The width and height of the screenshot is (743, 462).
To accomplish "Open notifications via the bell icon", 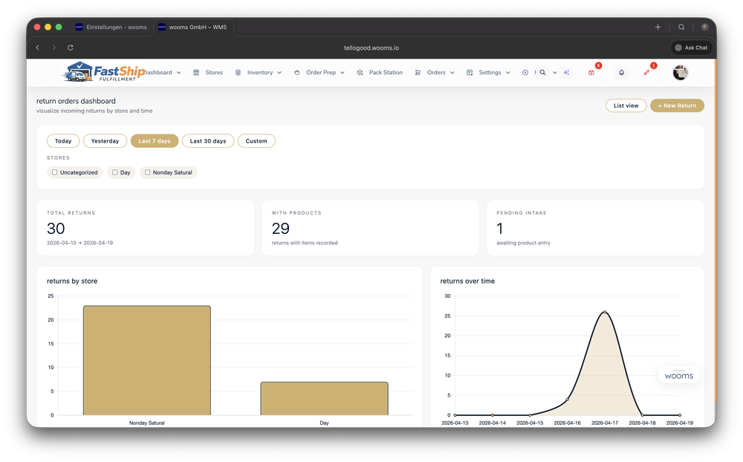I will click(621, 72).
